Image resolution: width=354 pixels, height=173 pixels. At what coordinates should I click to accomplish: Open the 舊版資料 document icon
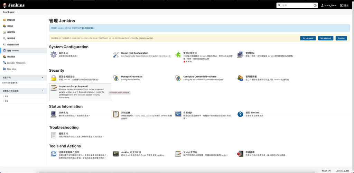click(x=54, y=135)
